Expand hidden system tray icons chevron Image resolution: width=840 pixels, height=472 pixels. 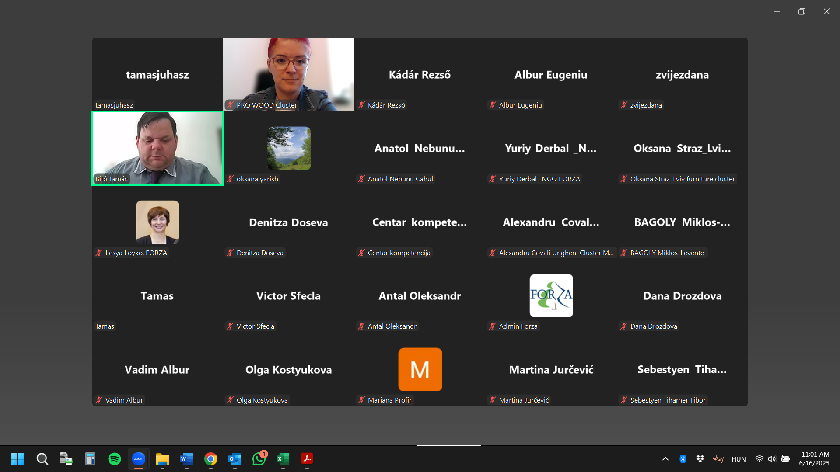pos(665,459)
